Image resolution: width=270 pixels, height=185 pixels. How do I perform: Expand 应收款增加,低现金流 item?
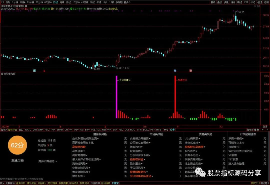tap(85, 138)
